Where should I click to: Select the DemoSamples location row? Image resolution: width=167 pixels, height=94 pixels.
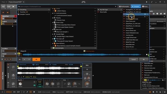click(74, 48)
